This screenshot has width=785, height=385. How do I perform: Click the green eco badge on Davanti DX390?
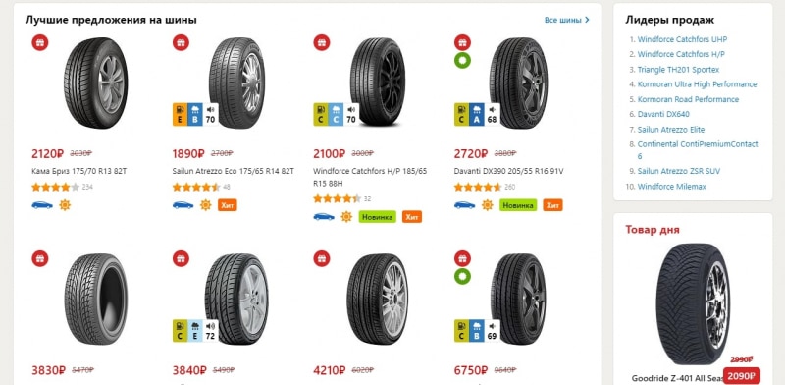(462, 61)
